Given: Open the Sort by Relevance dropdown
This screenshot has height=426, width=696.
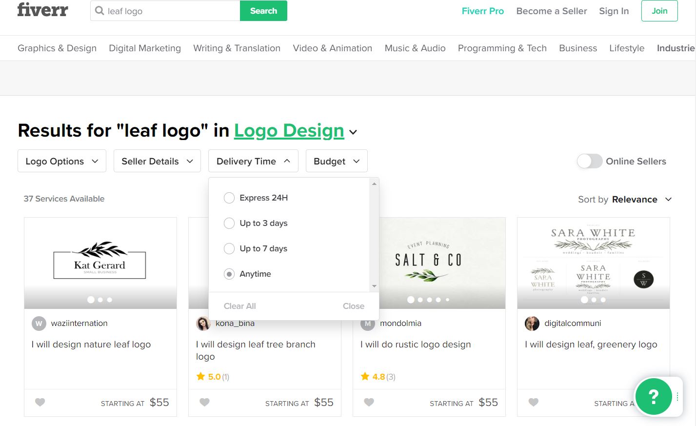Looking at the screenshot, I should point(625,199).
